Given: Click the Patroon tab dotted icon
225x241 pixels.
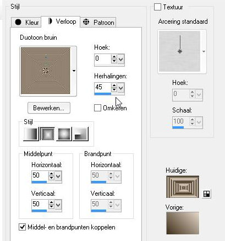Looking at the screenshot, I should (86, 22).
